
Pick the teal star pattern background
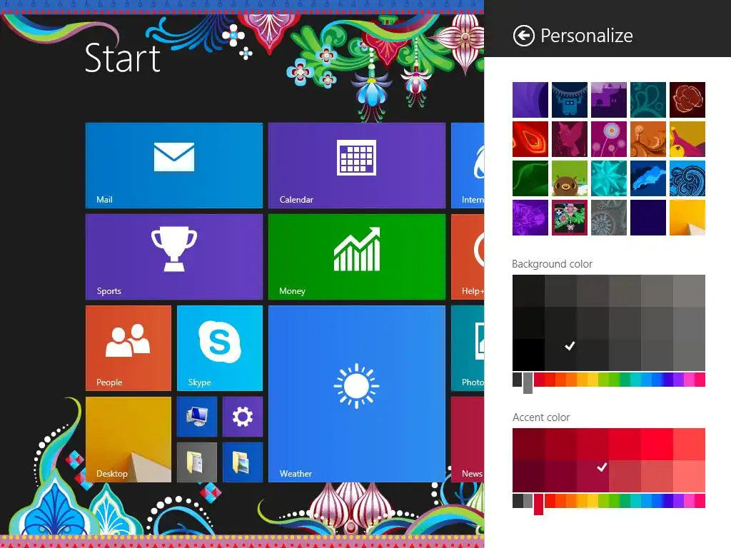(x=609, y=178)
